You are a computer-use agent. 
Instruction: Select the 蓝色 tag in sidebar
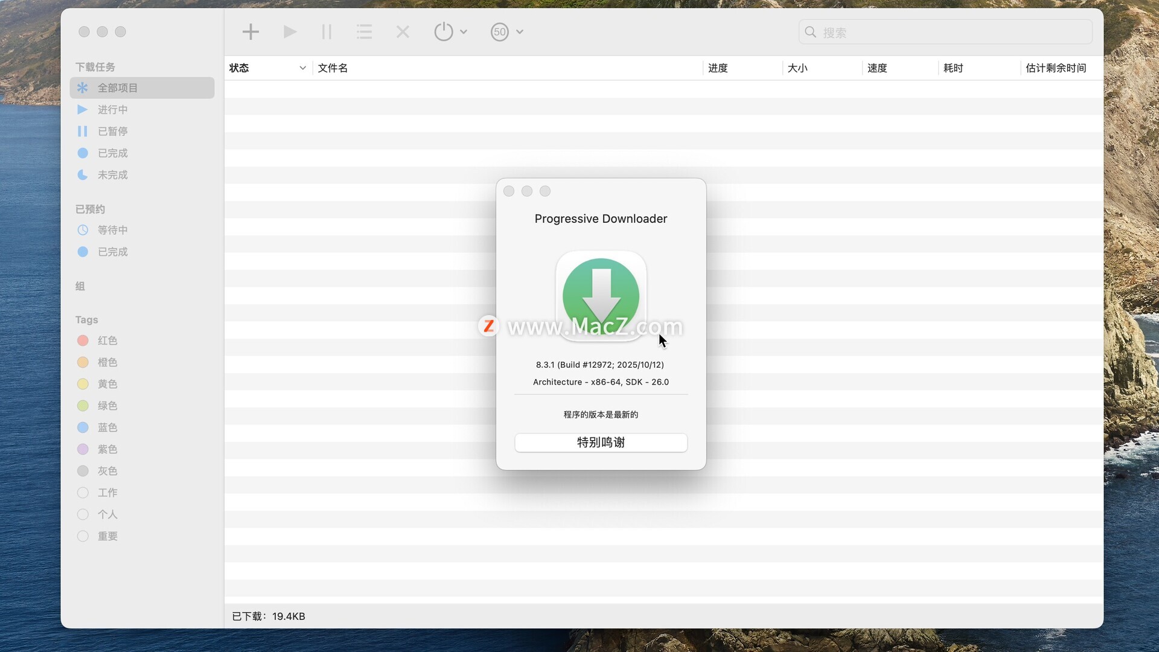107,427
